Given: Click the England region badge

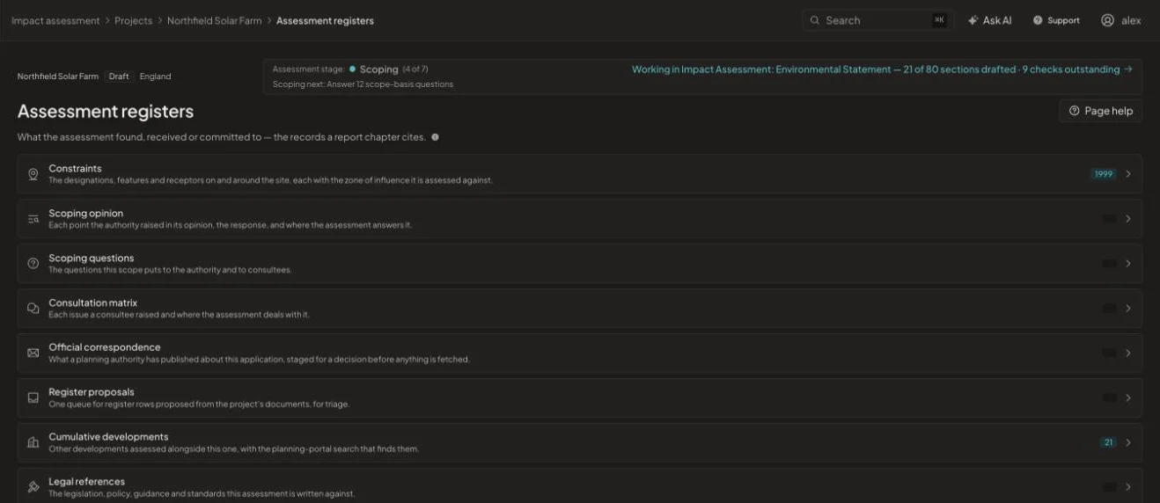Looking at the screenshot, I should (155, 77).
